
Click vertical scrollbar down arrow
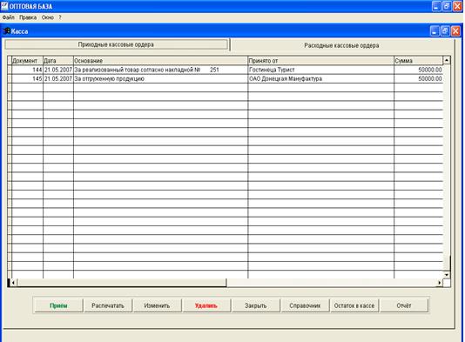pos(447,275)
